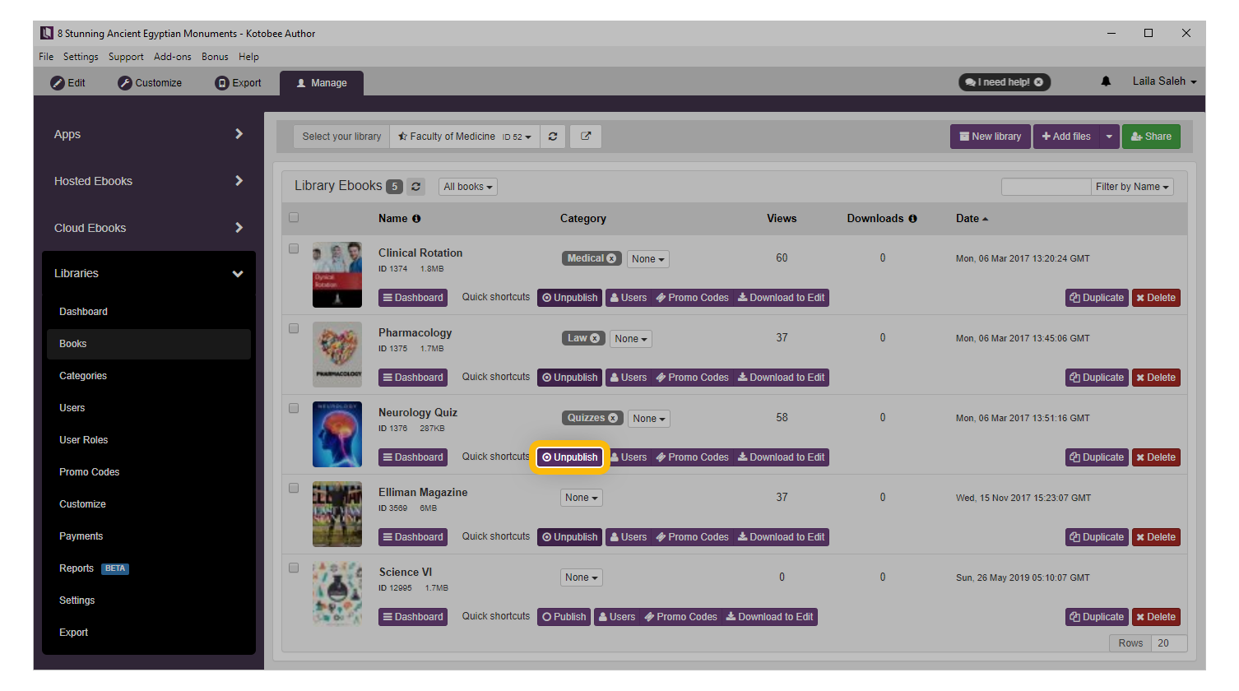Open Clinical Rotation book cover thumbnail
1239x691 pixels.
coord(337,275)
